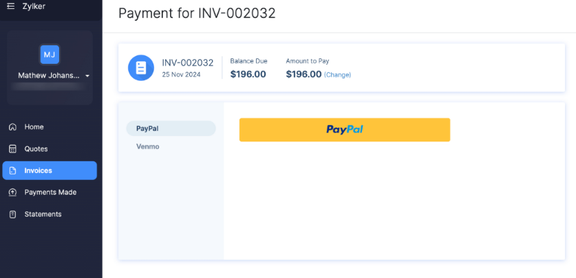The image size is (576, 278).
Task: Go to the Quotes section label
Action: [36, 149]
